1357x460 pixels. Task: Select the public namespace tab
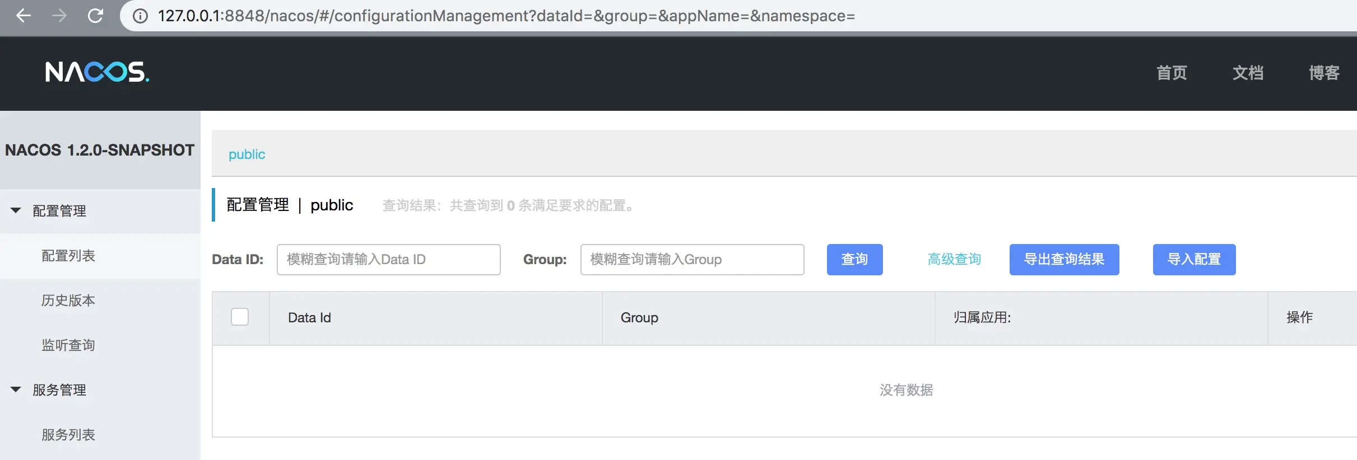point(247,154)
